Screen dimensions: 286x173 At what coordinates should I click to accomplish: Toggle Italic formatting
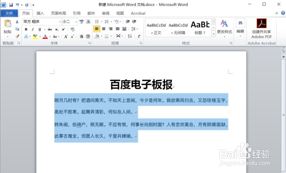[33, 29]
